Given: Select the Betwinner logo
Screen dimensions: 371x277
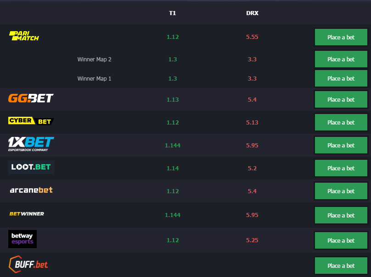Looking at the screenshot, I should [27, 214].
